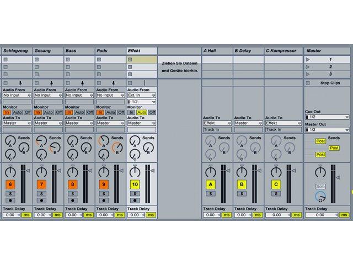Arm the Schlagzeug track record button

[x=10, y=200]
